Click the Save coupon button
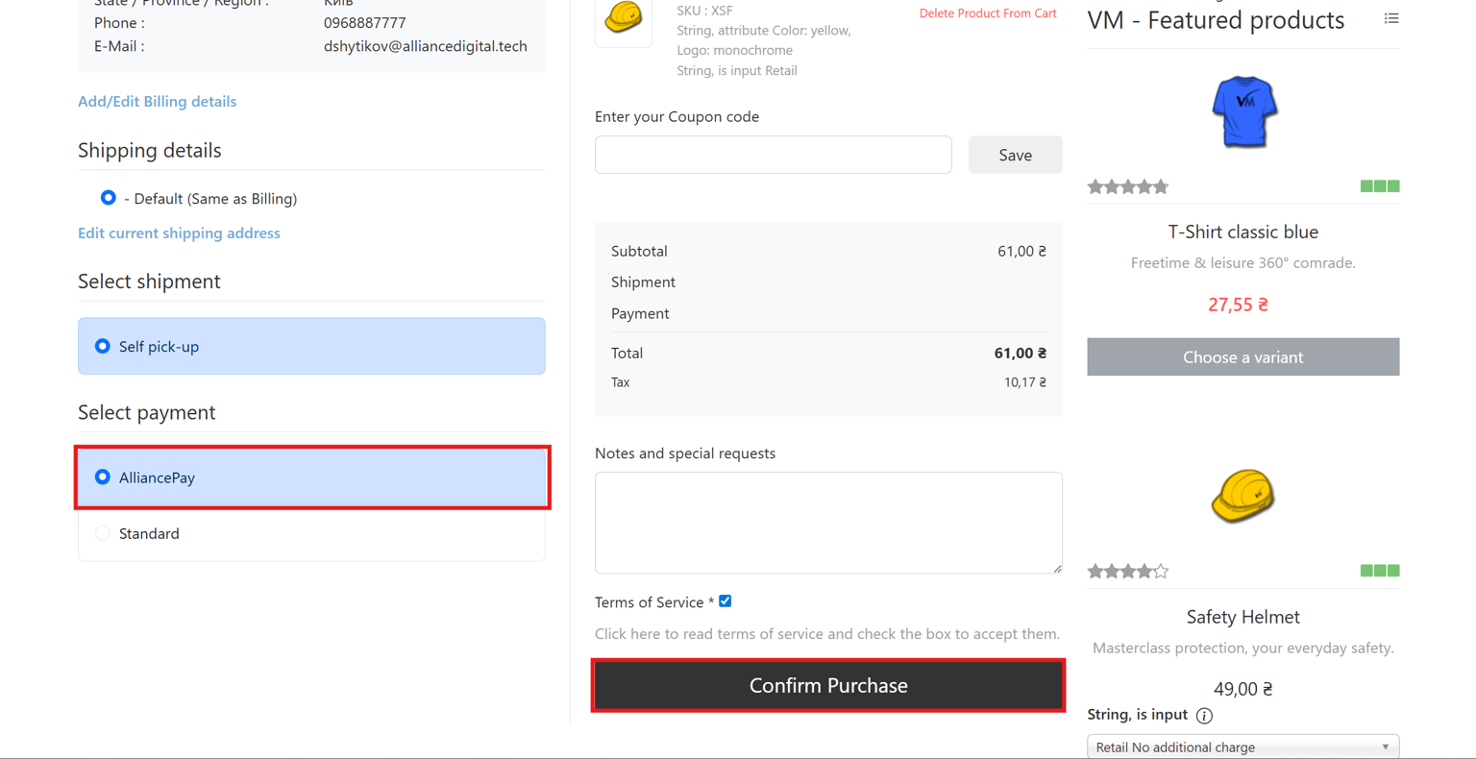This screenshot has height=759, width=1476. tap(1015, 155)
